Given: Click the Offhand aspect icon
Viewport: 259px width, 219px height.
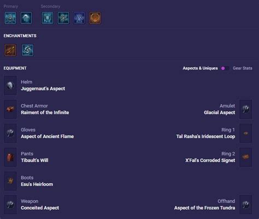Looking at the screenshot, I should click(x=245, y=204).
